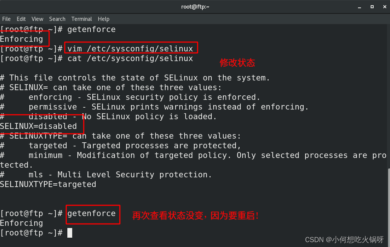
Task: Open the Search menu
Action: coord(57,19)
